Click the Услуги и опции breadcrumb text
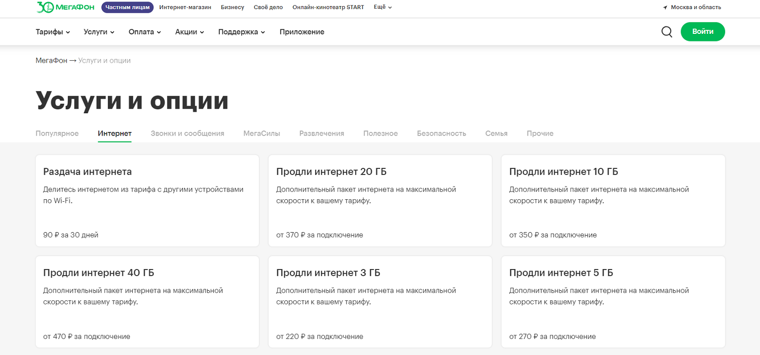Image resolution: width=760 pixels, height=355 pixels. pos(105,60)
